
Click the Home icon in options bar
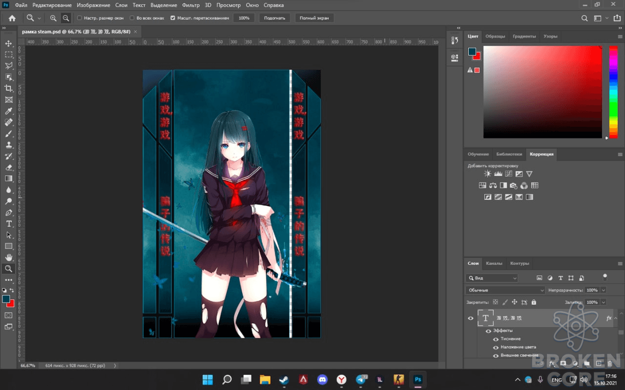[x=12, y=18]
